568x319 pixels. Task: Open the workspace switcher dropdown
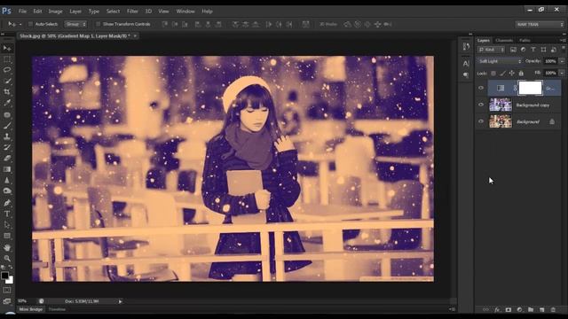(540, 24)
